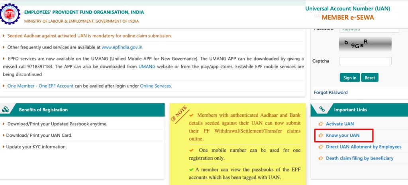
Task: Click the MEMBER e-SEWA title
Action: pyautogui.click(x=348, y=18)
